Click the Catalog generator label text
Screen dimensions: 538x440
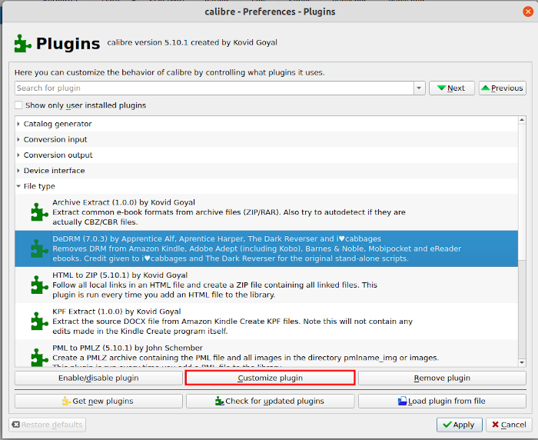(58, 124)
